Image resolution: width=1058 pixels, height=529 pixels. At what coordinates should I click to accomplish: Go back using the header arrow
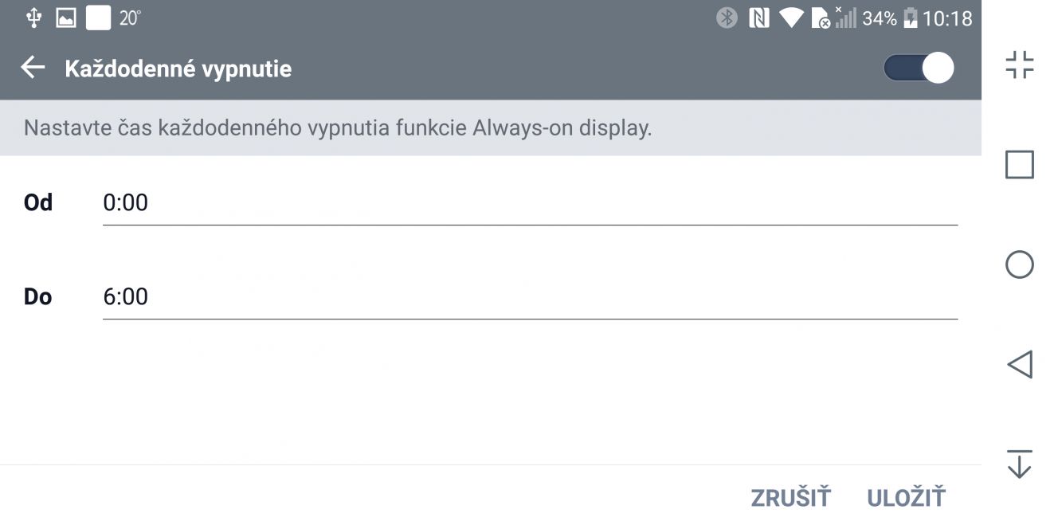(33, 68)
